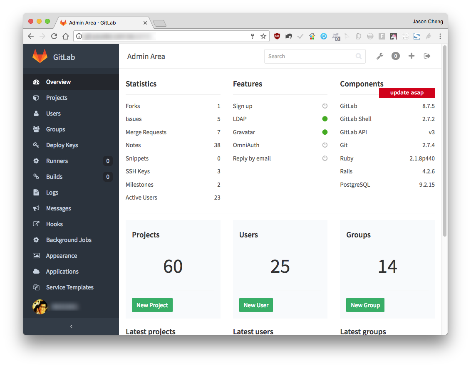Open the Chrome three-dot menu

point(440,36)
